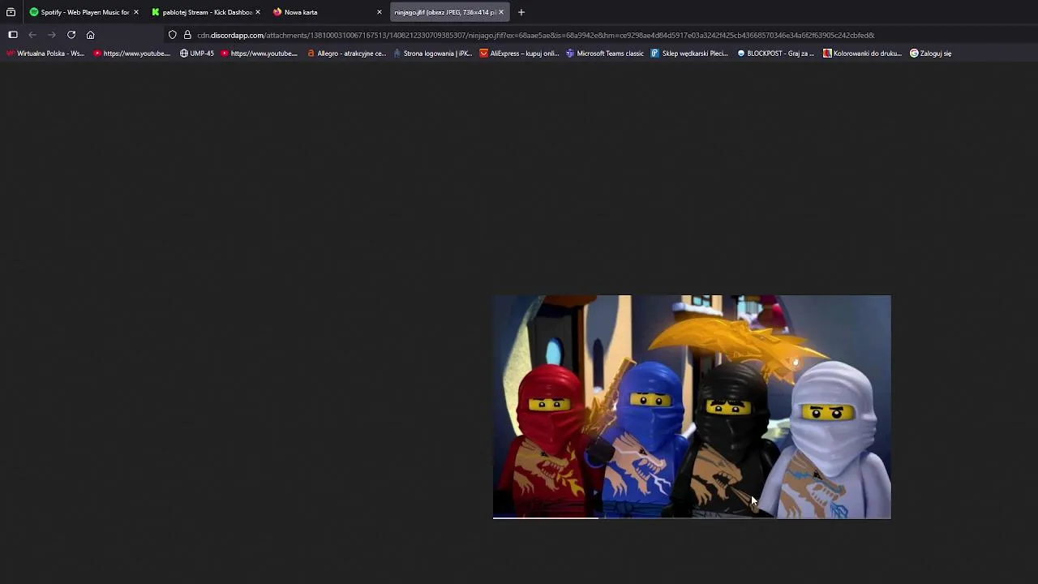Go back with the back arrow
The width and height of the screenshot is (1038, 584).
click(32, 35)
